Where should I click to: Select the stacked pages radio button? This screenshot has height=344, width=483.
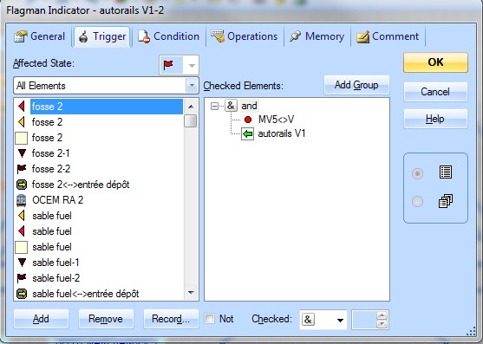pos(417,202)
